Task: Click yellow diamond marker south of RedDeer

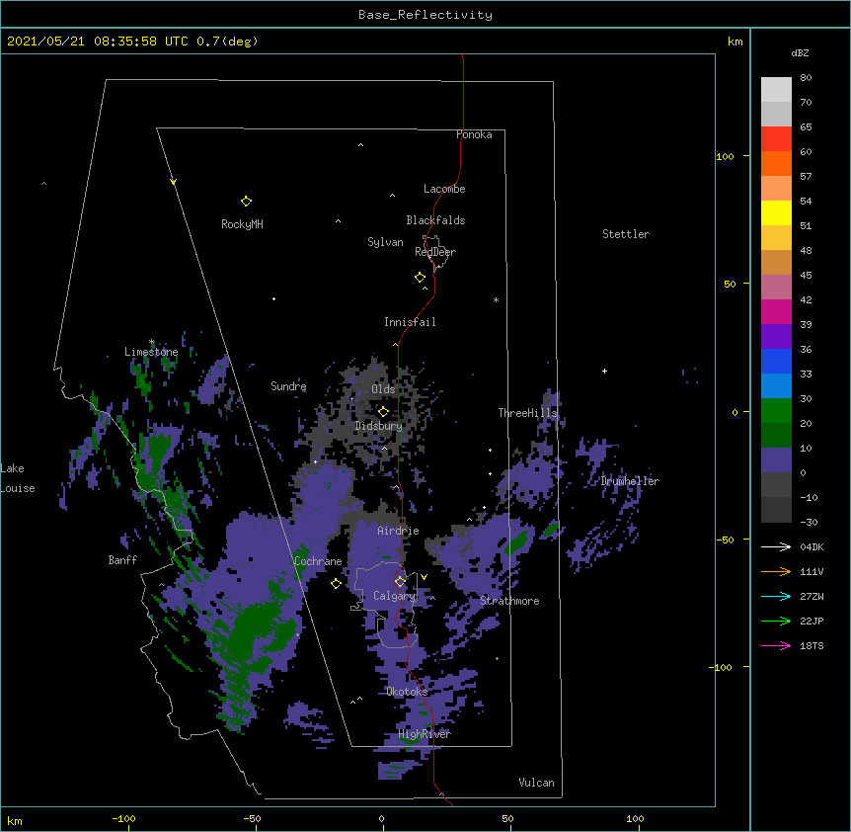Action: click(x=420, y=278)
